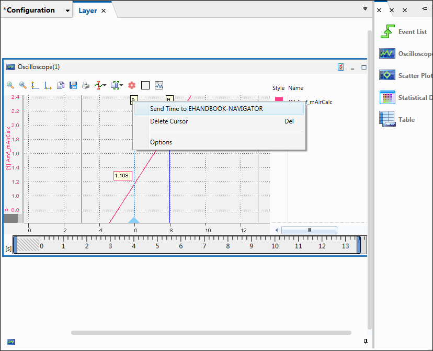Click cursor B marker on the plot

169,99
